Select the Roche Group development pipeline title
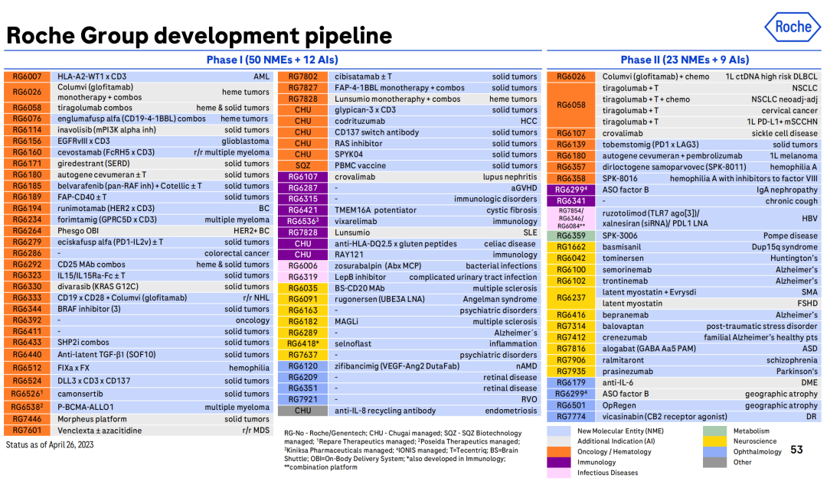The height and width of the screenshot is (481, 827). 199,35
